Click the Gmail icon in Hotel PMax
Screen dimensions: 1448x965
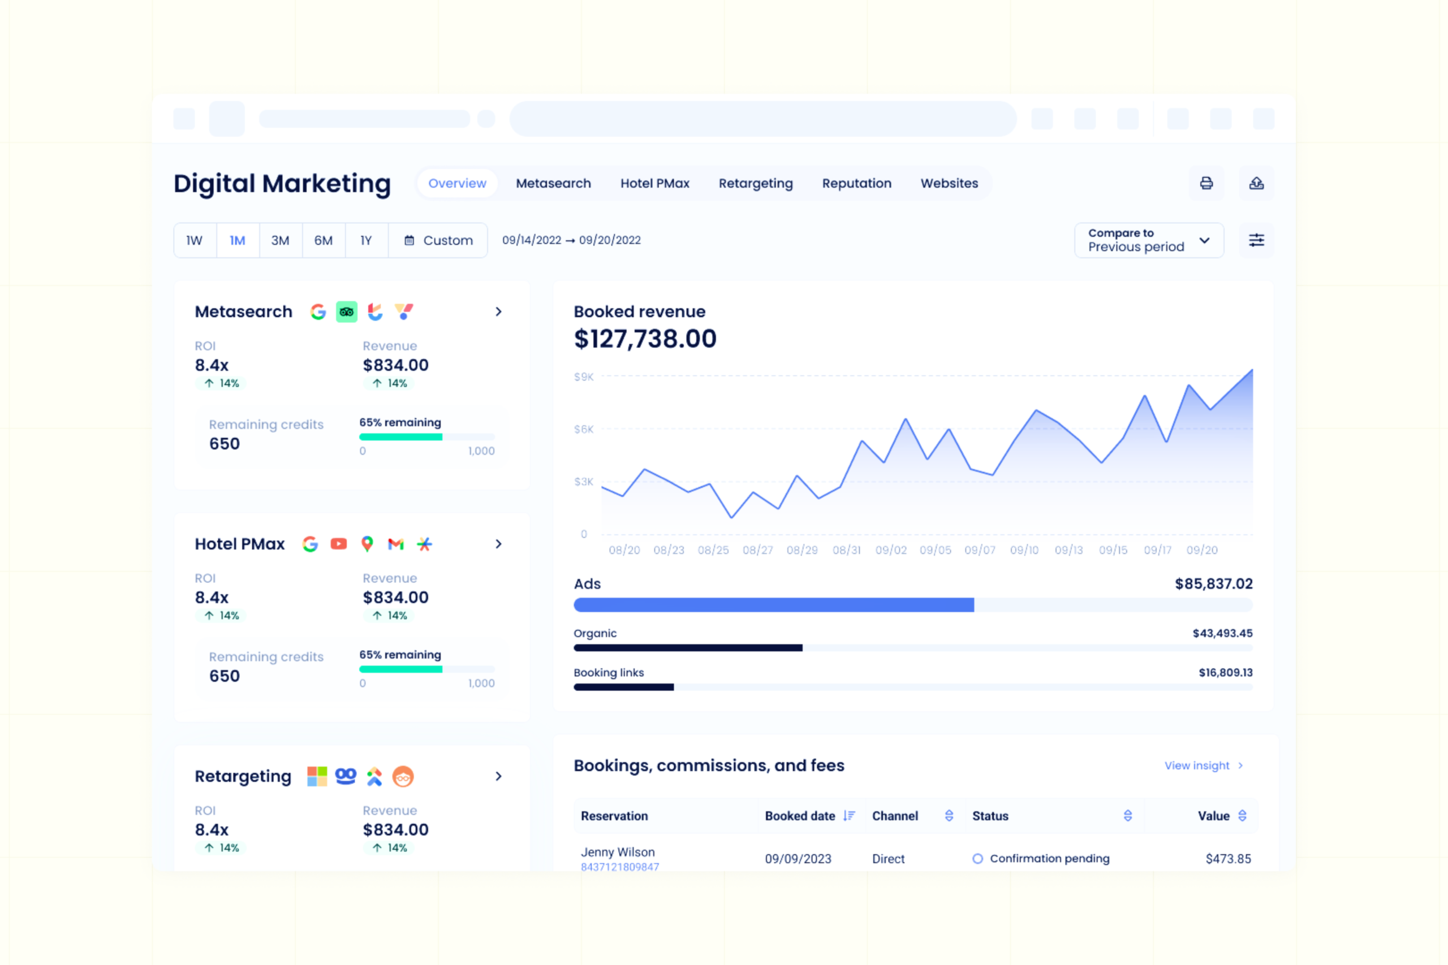pyautogui.click(x=396, y=544)
